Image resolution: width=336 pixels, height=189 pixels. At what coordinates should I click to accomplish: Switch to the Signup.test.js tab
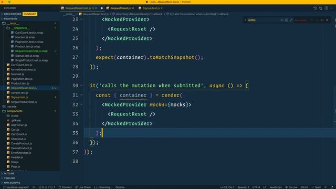pyautogui.click(x=151, y=8)
